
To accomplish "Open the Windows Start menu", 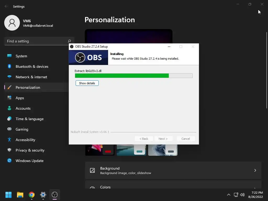I will tap(8, 195).
